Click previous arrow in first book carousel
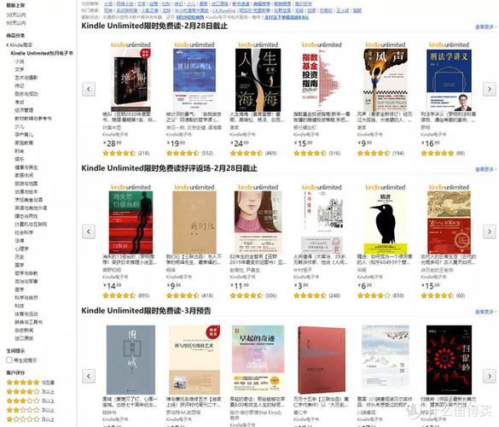The width and height of the screenshot is (499, 427). click(x=89, y=89)
